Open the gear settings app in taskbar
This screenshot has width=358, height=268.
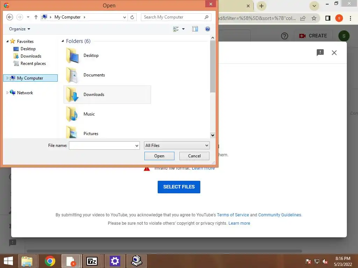coord(115,261)
